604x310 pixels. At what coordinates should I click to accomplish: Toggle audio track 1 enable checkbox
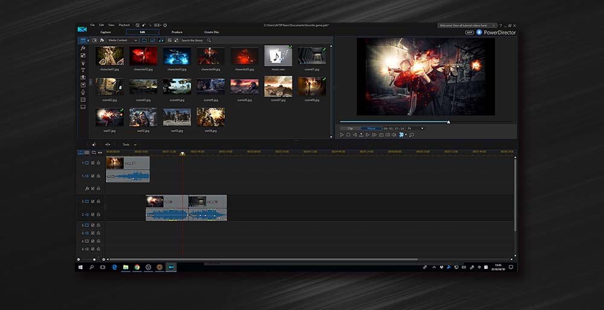click(93, 176)
